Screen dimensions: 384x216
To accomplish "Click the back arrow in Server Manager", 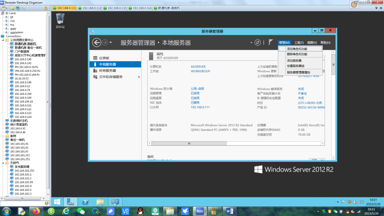I will click(x=96, y=43).
